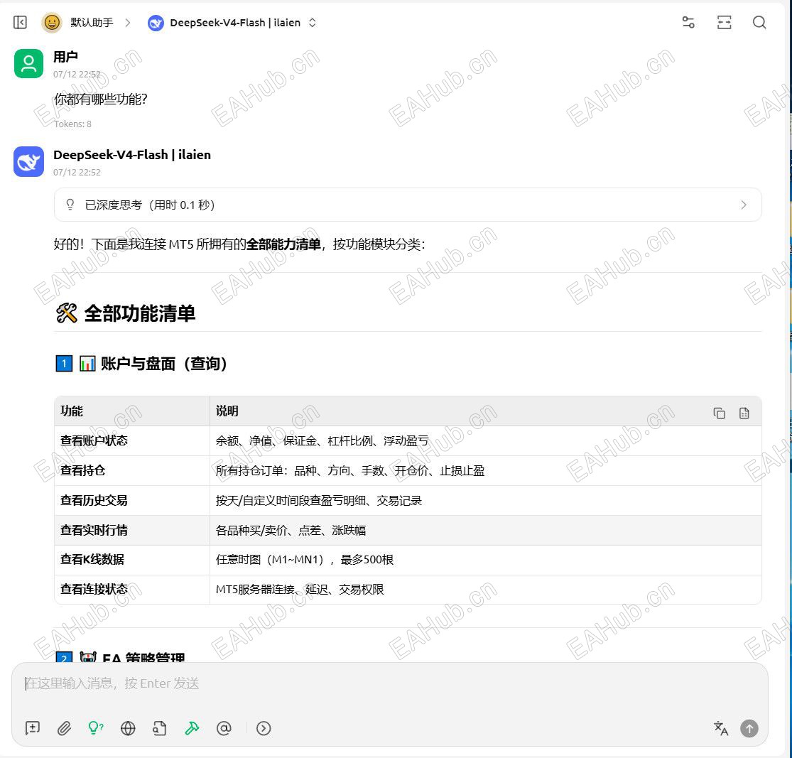
Task: Click the user message 你都有哪些功能?
Action: coord(101,99)
